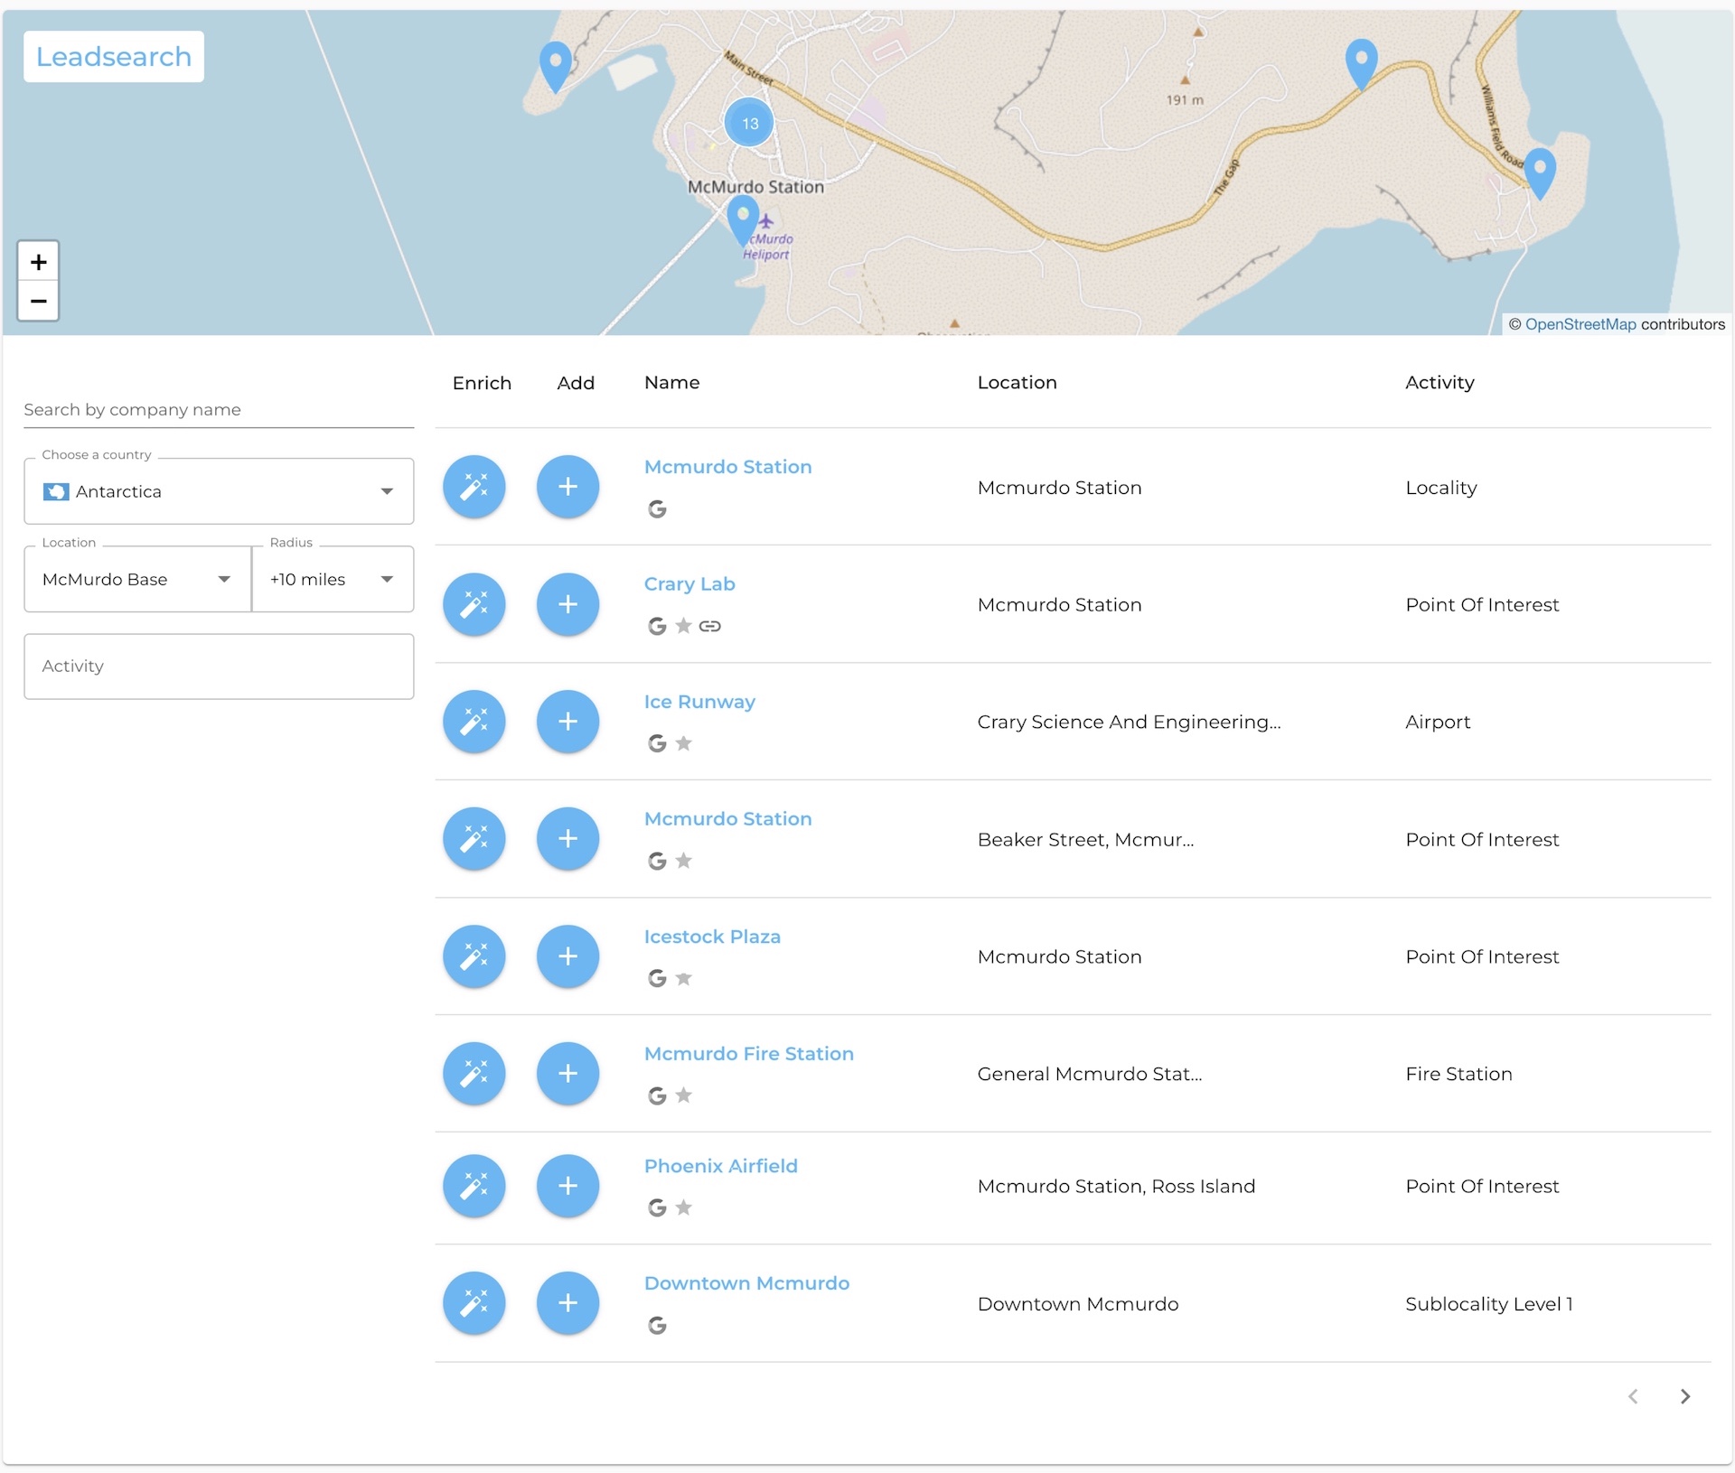Add Phoenix Airfield to leads
Screen dimensions: 1735x1473
pyautogui.click(x=567, y=1186)
